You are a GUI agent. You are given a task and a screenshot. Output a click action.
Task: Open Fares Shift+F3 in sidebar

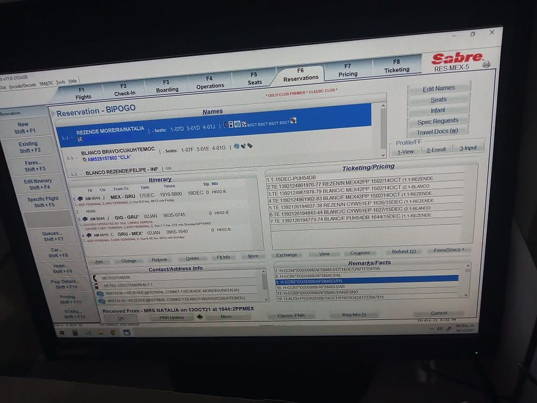click(34, 166)
